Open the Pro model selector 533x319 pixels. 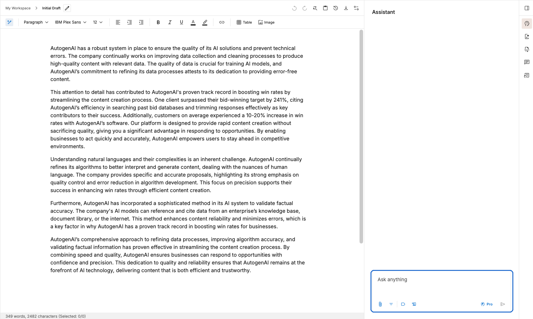[x=487, y=304]
